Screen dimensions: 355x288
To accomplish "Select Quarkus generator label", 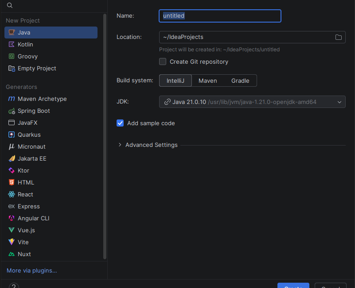I will point(29,135).
